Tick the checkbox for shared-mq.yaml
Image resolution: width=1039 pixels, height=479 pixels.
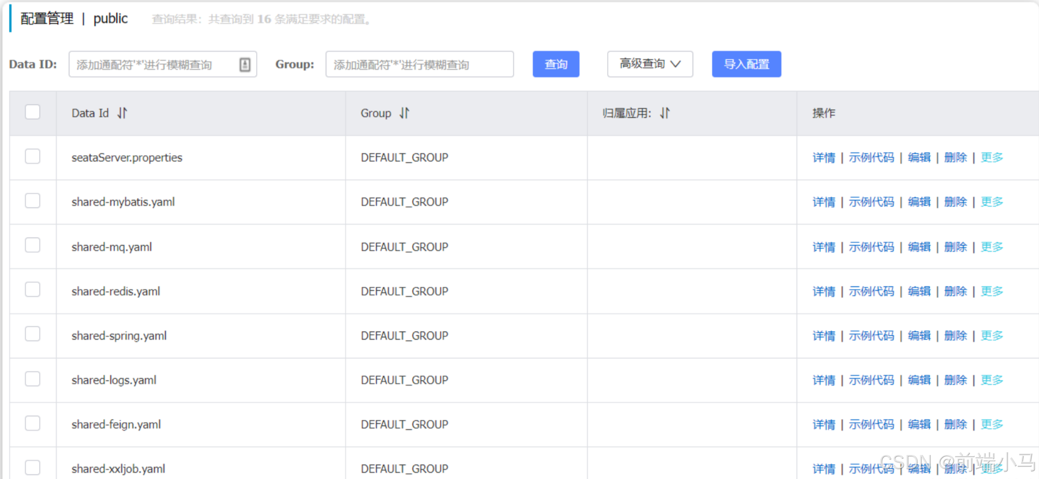(32, 245)
